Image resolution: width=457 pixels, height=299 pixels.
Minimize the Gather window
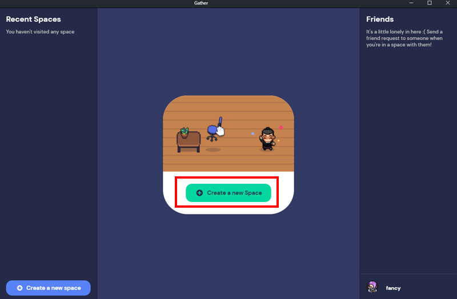(x=411, y=3)
